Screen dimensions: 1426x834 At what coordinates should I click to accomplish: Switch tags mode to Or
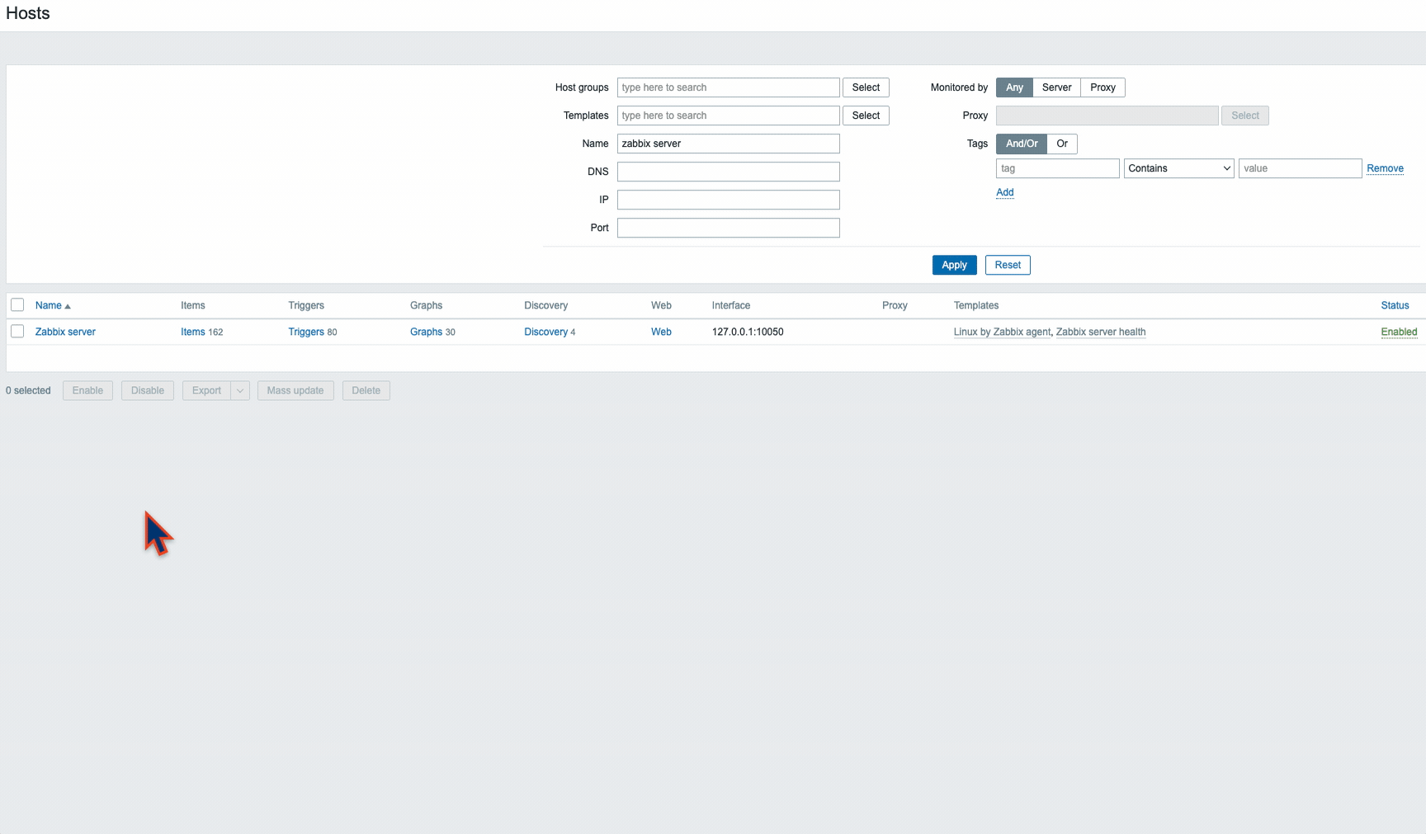[x=1062, y=144]
